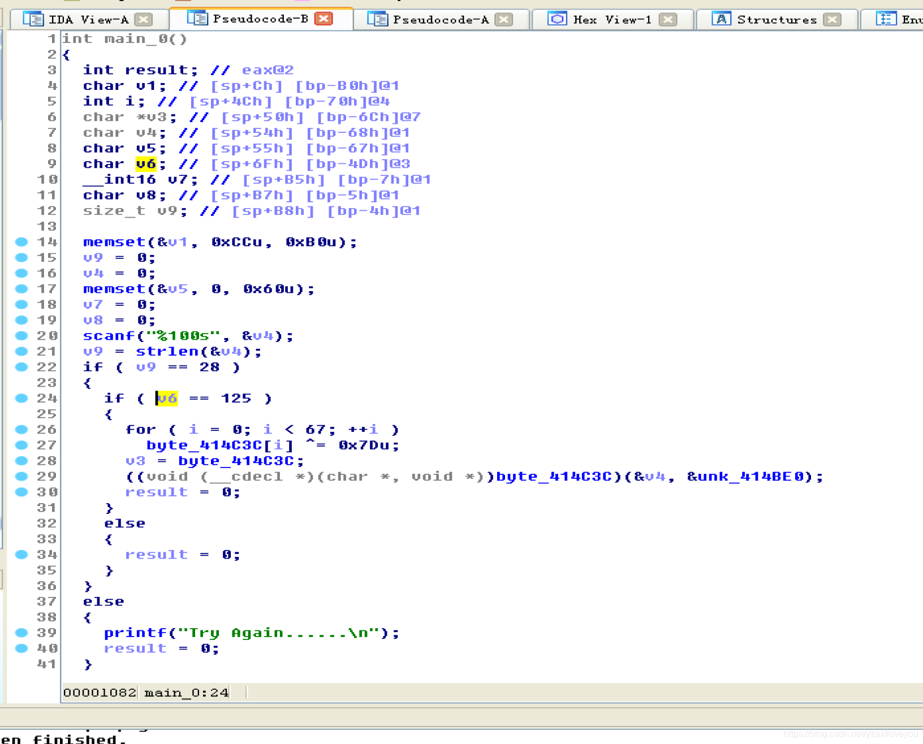Click the Structures tab 'A' icon
The width and height of the screenshot is (923, 744).
click(721, 19)
